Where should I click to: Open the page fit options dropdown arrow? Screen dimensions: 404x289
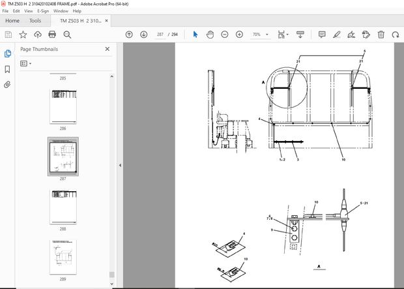tap(287, 35)
